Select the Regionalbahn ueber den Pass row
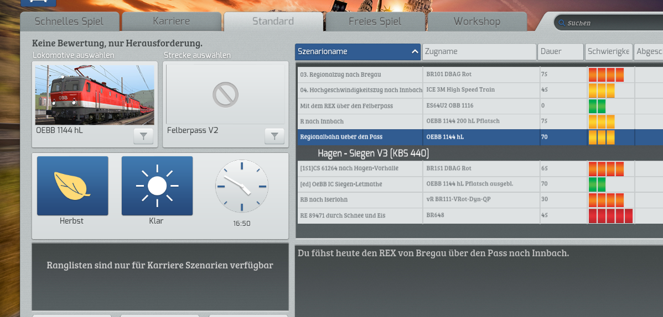This screenshot has height=317, width=663. [480, 137]
